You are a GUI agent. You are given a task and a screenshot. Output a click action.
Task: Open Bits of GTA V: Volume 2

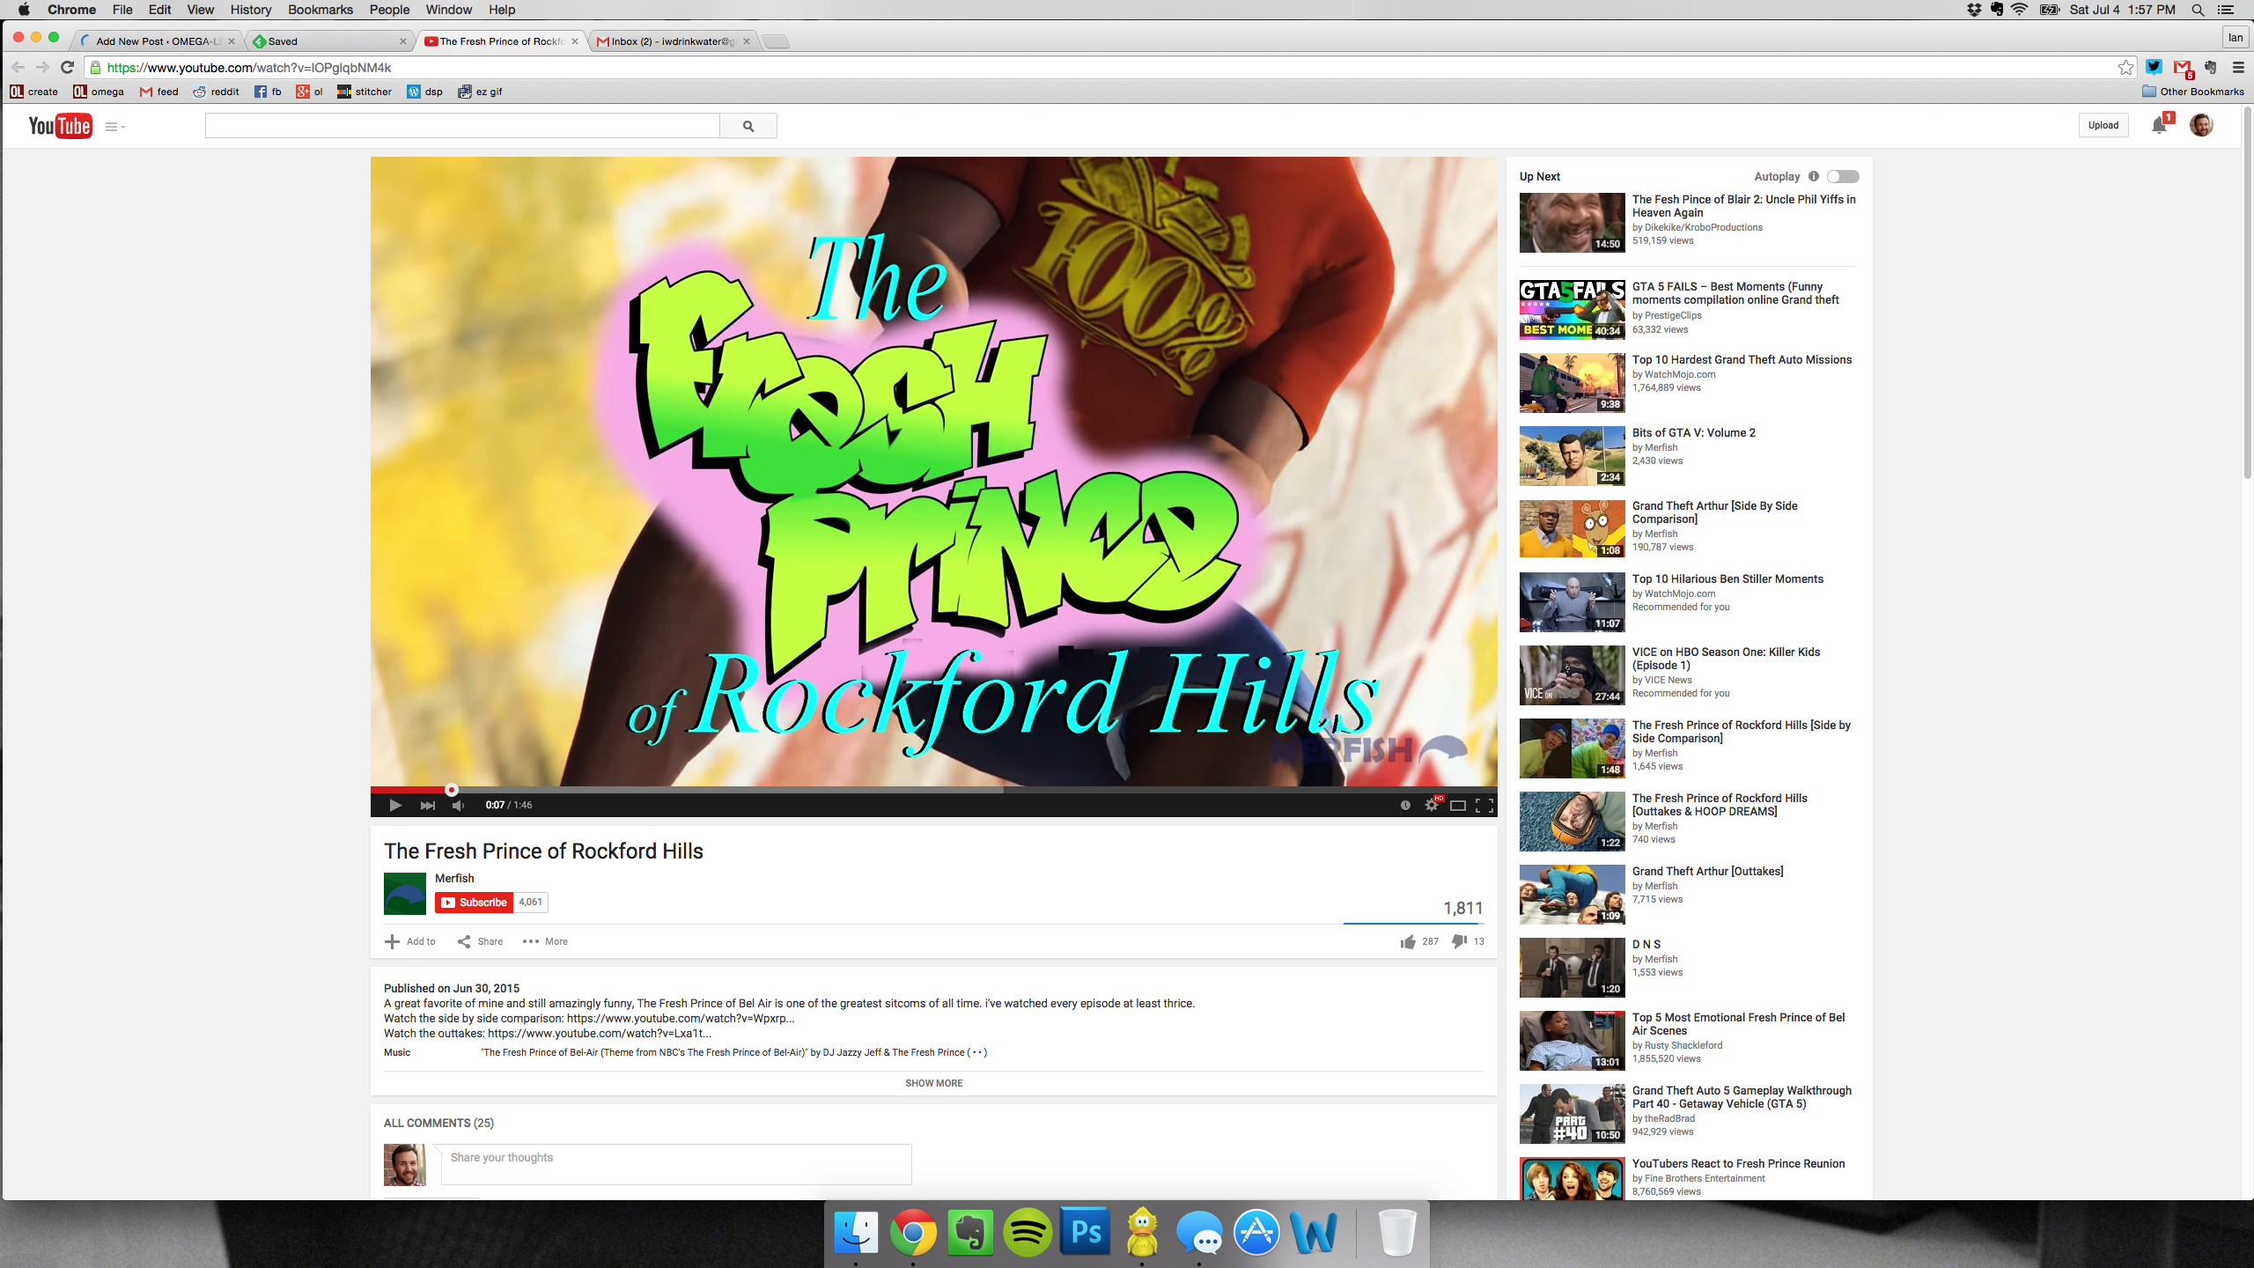pyautogui.click(x=1694, y=432)
